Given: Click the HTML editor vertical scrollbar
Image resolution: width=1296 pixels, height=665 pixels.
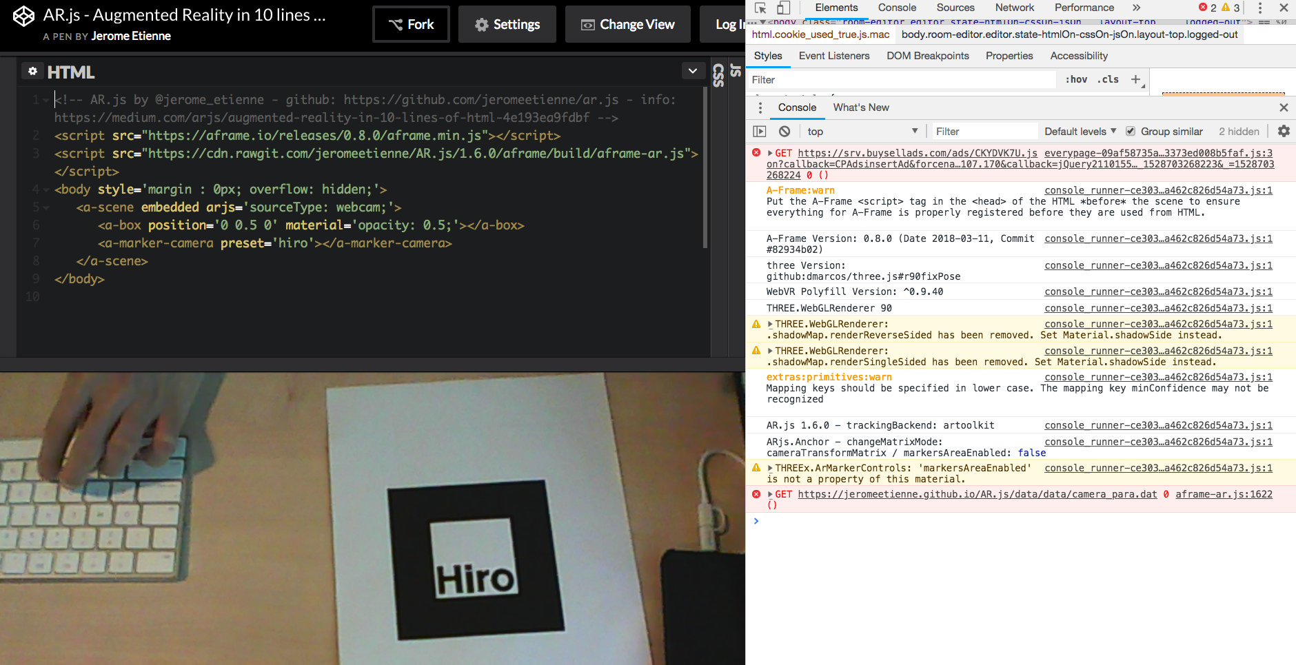Looking at the screenshot, I should click(x=705, y=167).
